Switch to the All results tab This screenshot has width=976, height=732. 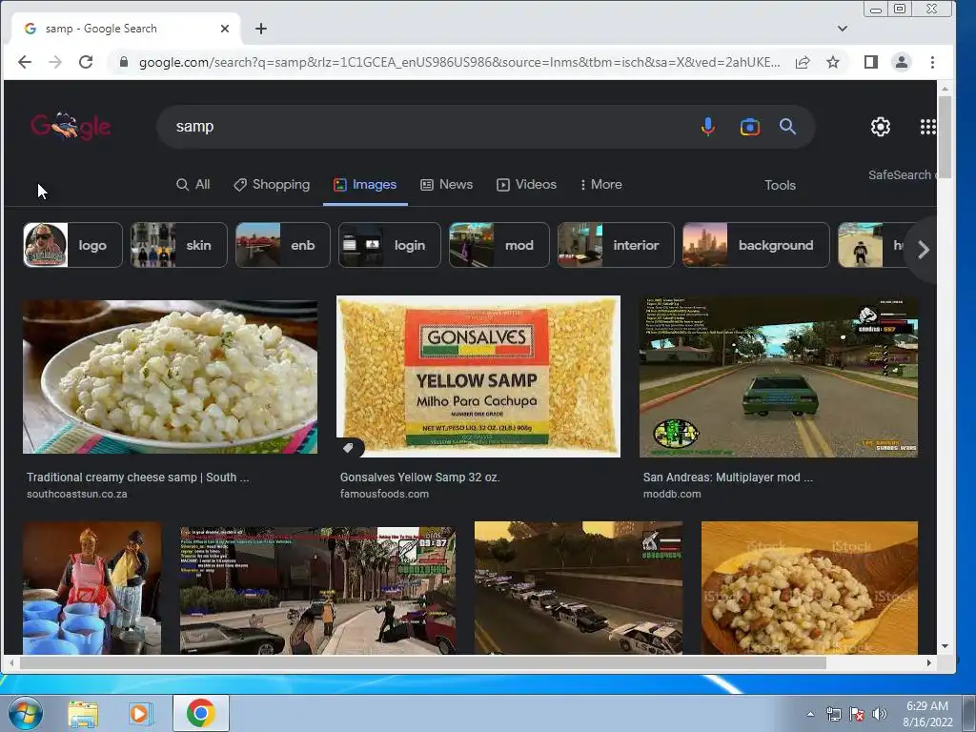[193, 185]
